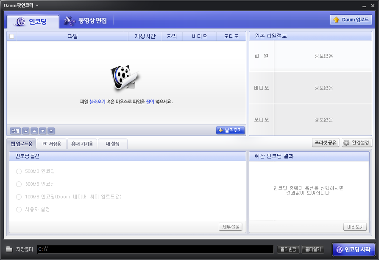Viewport: 379px width, 260px height.
Task: Toggle the select-all checkbox in file list header
Action: pyautogui.click(x=11, y=37)
